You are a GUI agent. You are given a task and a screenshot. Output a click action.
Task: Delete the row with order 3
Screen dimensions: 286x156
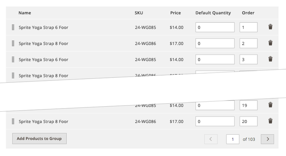coord(270,59)
